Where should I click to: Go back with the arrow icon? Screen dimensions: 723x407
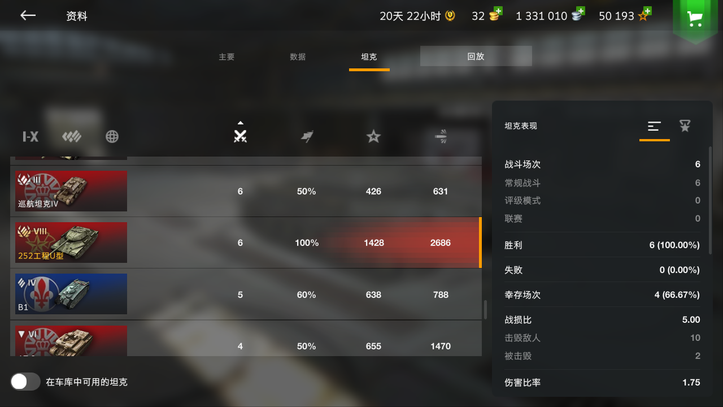click(28, 16)
